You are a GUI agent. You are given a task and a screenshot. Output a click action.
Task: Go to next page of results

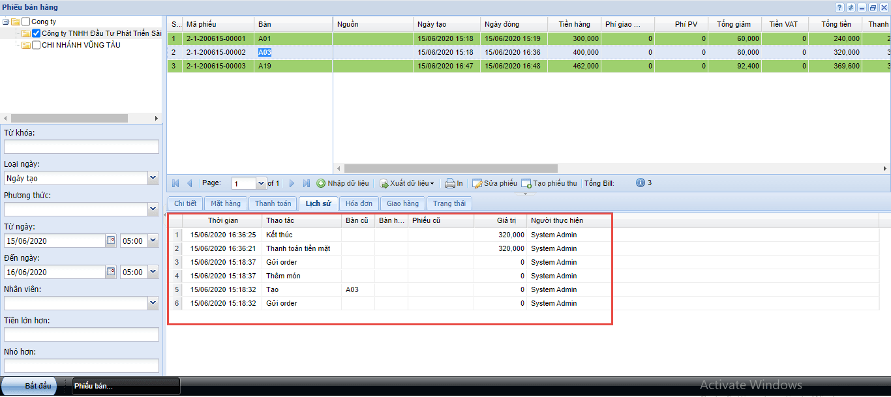click(x=292, y=184)
